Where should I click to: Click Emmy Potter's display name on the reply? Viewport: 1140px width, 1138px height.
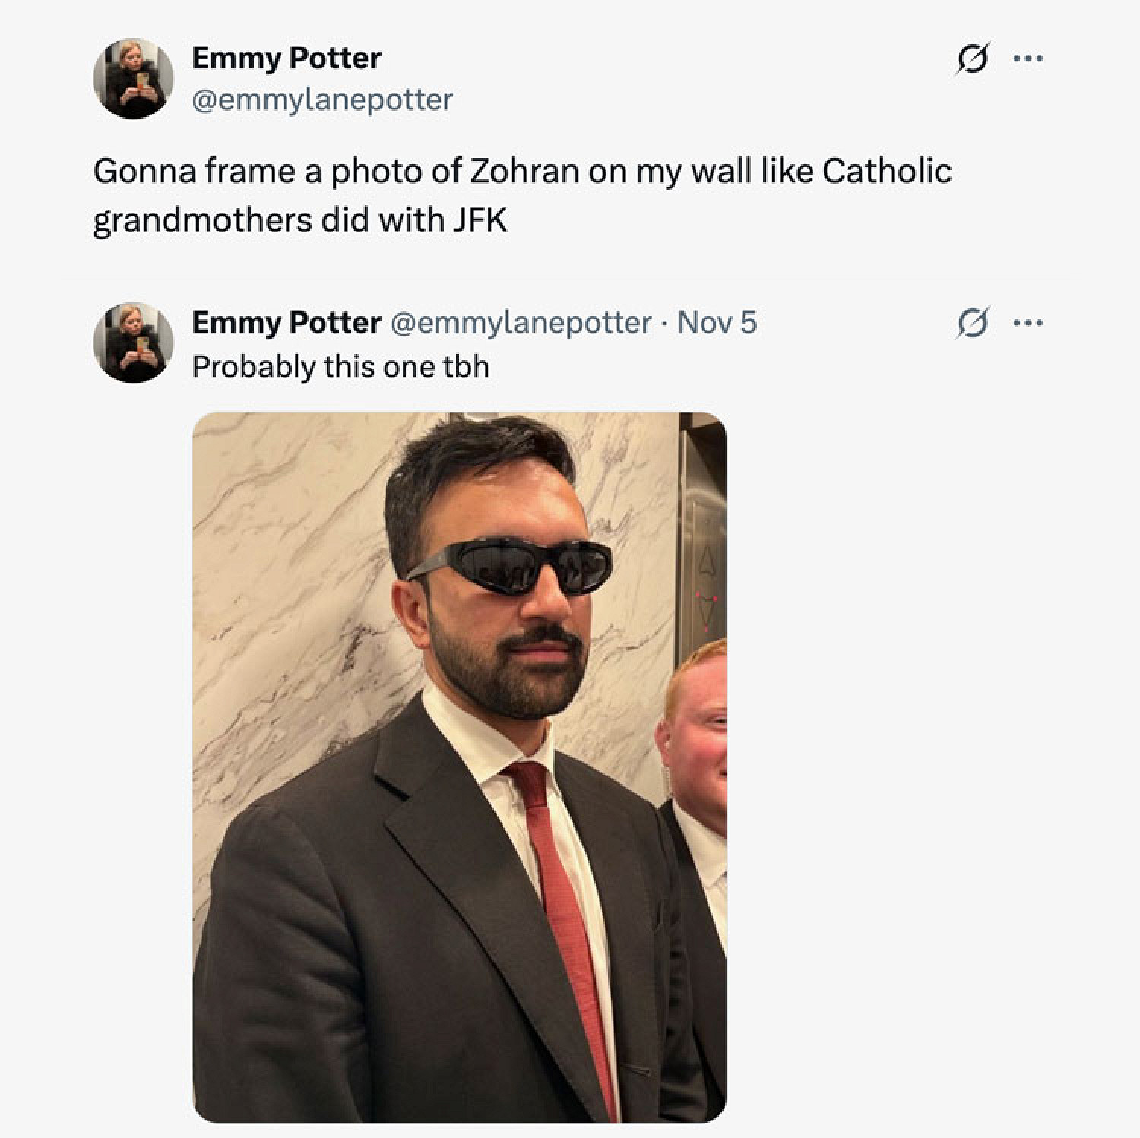286,323
